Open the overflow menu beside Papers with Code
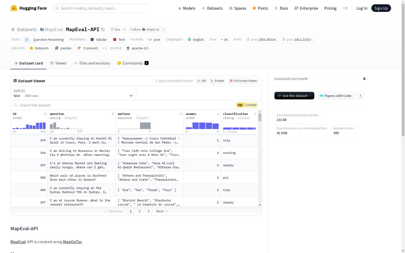The width and height of the screenshot is (405, 253). tap(360, 96)
